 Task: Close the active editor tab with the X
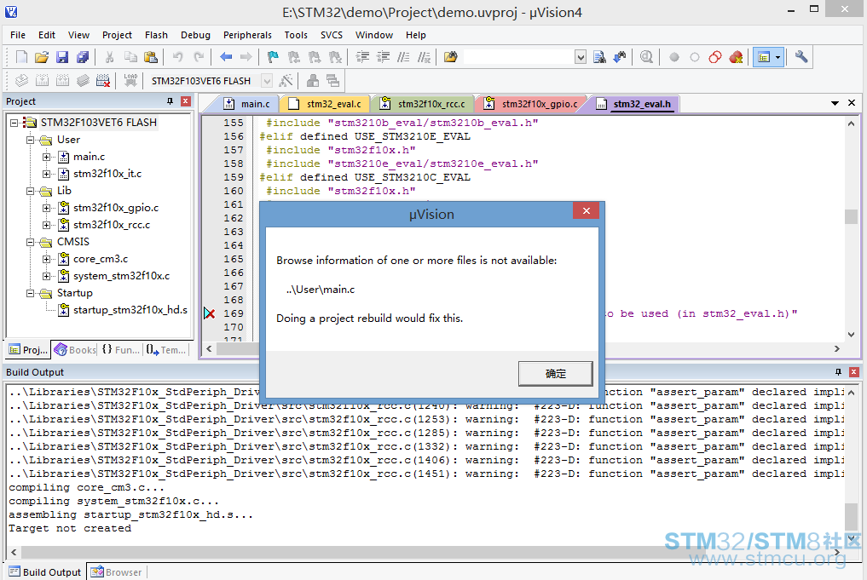852,103
